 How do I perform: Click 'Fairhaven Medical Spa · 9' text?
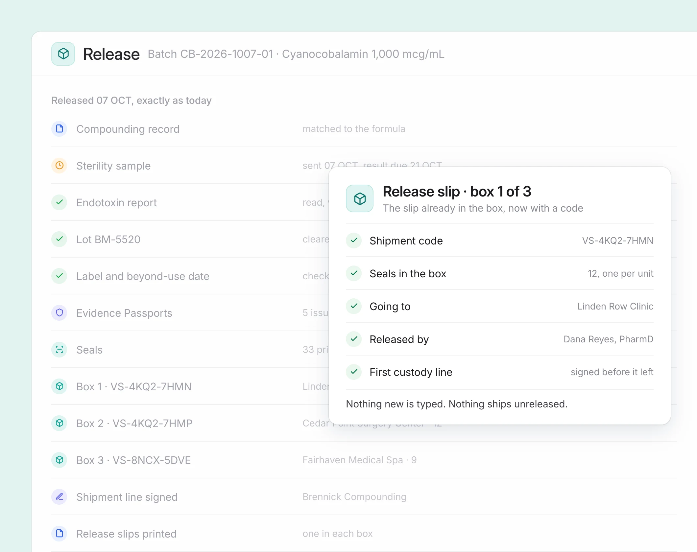(360, 460)
